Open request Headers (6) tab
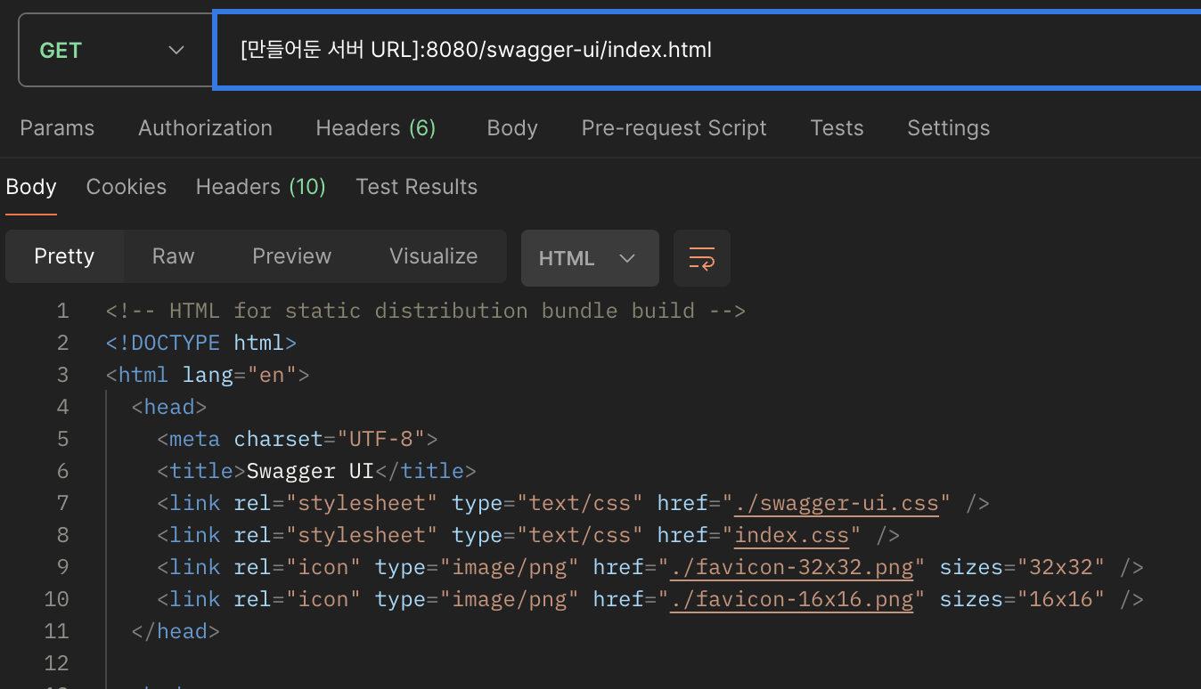The image size is (1201, 689). pyautogui.click(x=375, y=128)
